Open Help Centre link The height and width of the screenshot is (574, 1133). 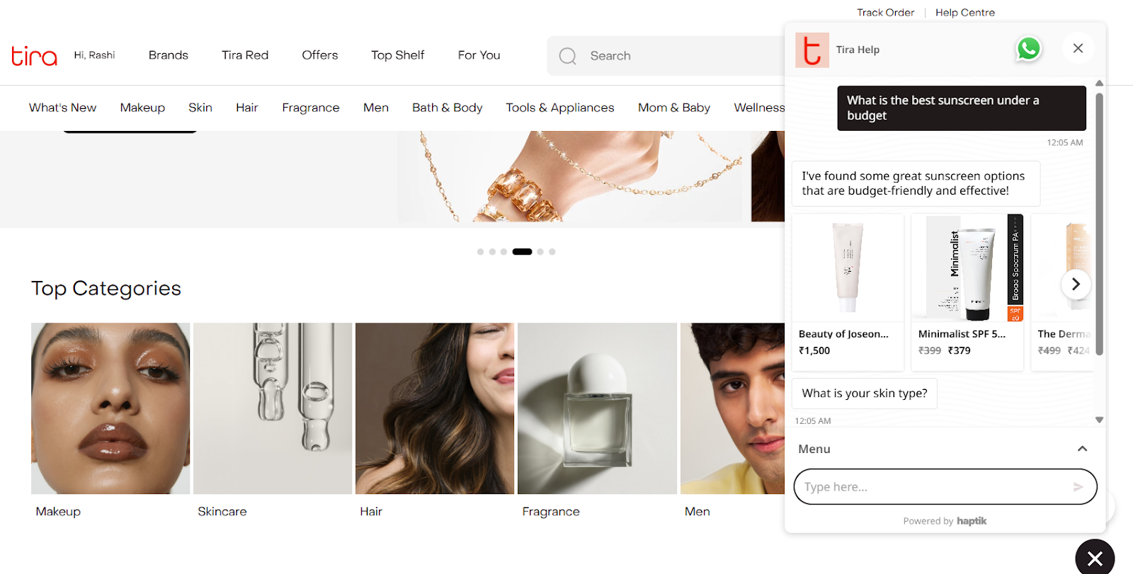pos(965,13)
